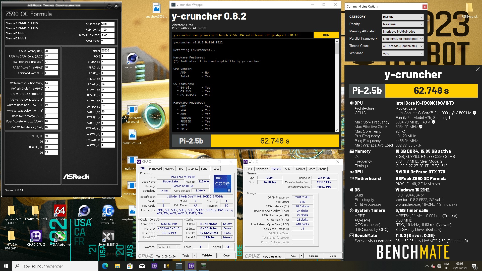The image size is (482, 271).
Task: Launch the EVGA ELEET X1 shortcut
Action: (108, 238)
